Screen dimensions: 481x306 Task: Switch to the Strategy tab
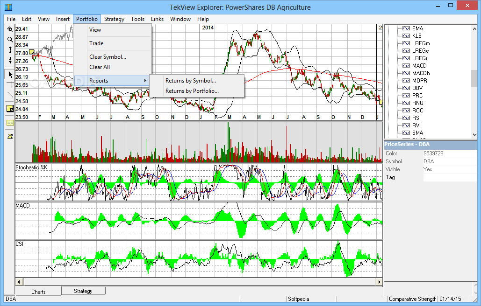83,291
